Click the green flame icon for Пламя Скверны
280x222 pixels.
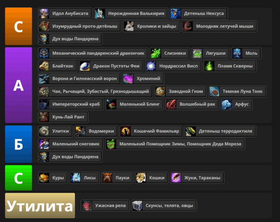click(209, 66)
